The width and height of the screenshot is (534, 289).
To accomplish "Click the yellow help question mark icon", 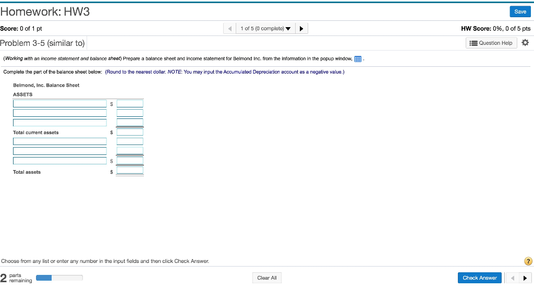I will point(528,261).
